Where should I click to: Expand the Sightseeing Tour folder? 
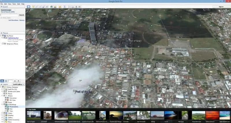pos(2,38)
